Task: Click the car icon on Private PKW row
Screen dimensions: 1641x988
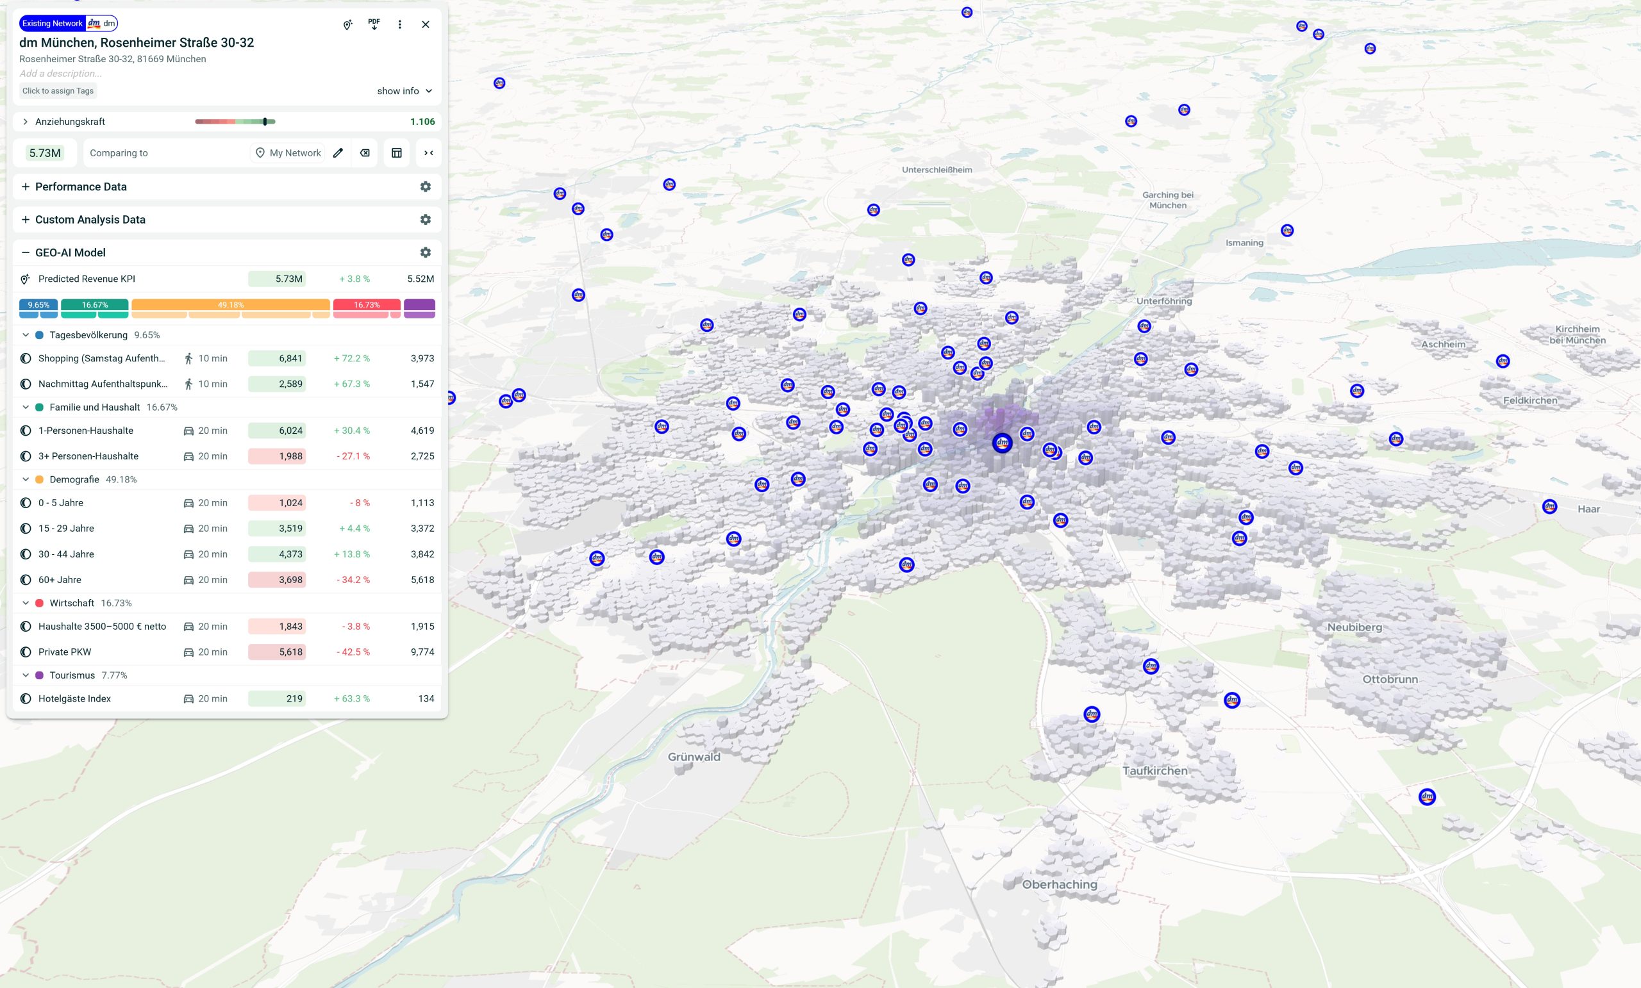Action: tap(188, 652)
